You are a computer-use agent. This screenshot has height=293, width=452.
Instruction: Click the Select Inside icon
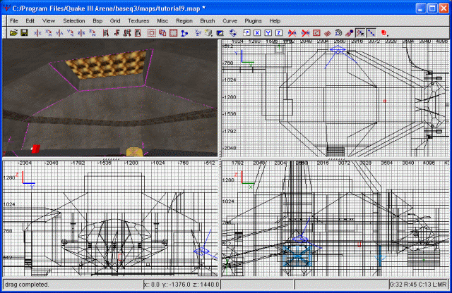coord(138,33)
